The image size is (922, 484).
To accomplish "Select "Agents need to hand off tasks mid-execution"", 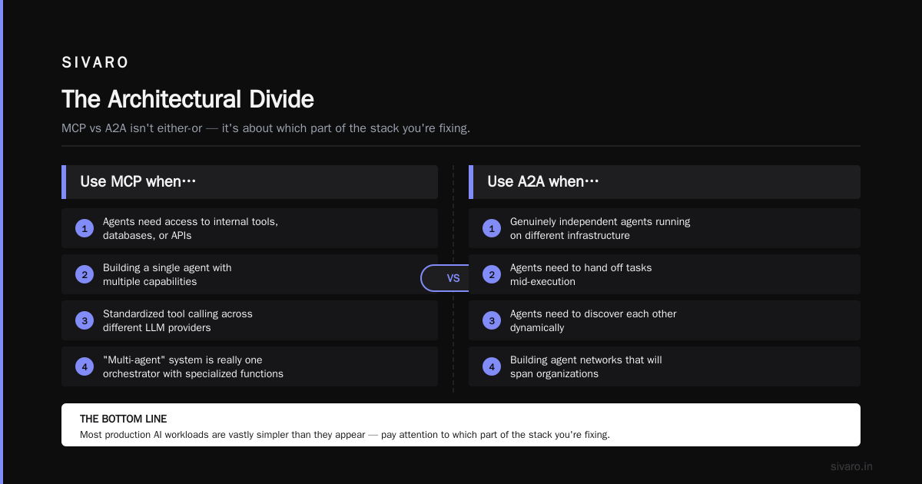I will 581,274.
